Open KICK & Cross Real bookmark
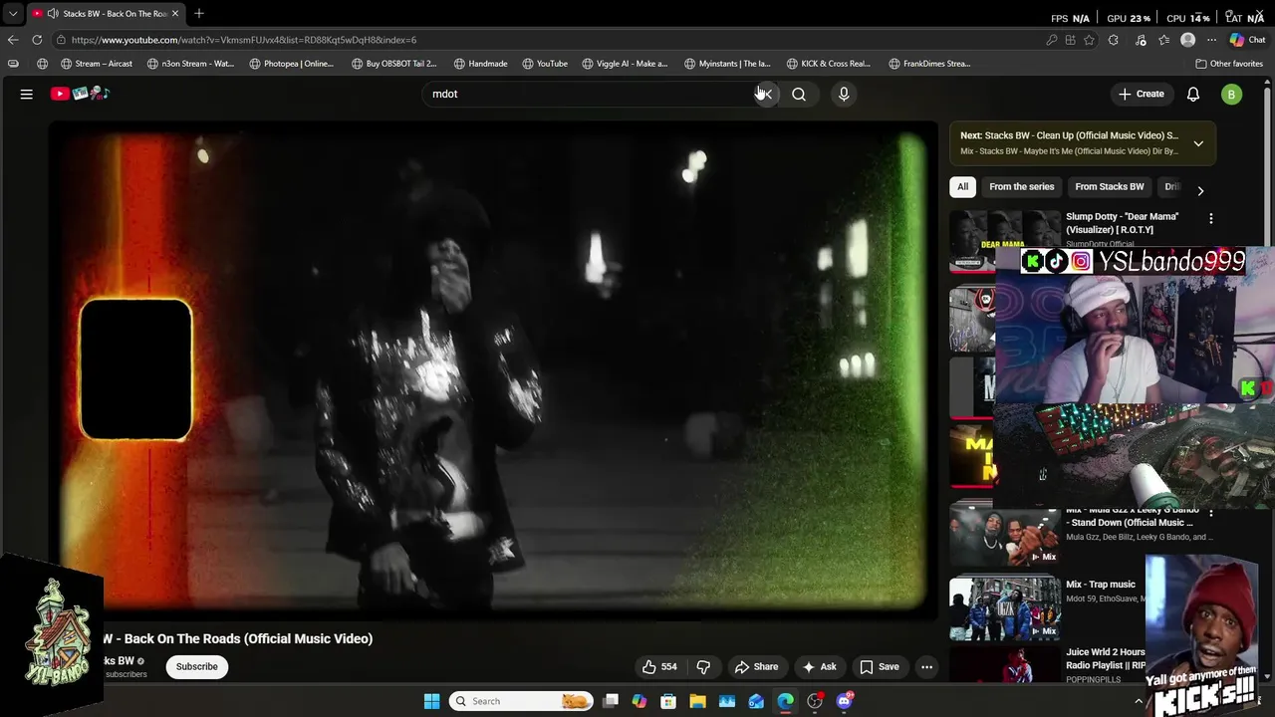Image resolution: width=1275 pixels, height=717 pixels. tap(828, 64)
